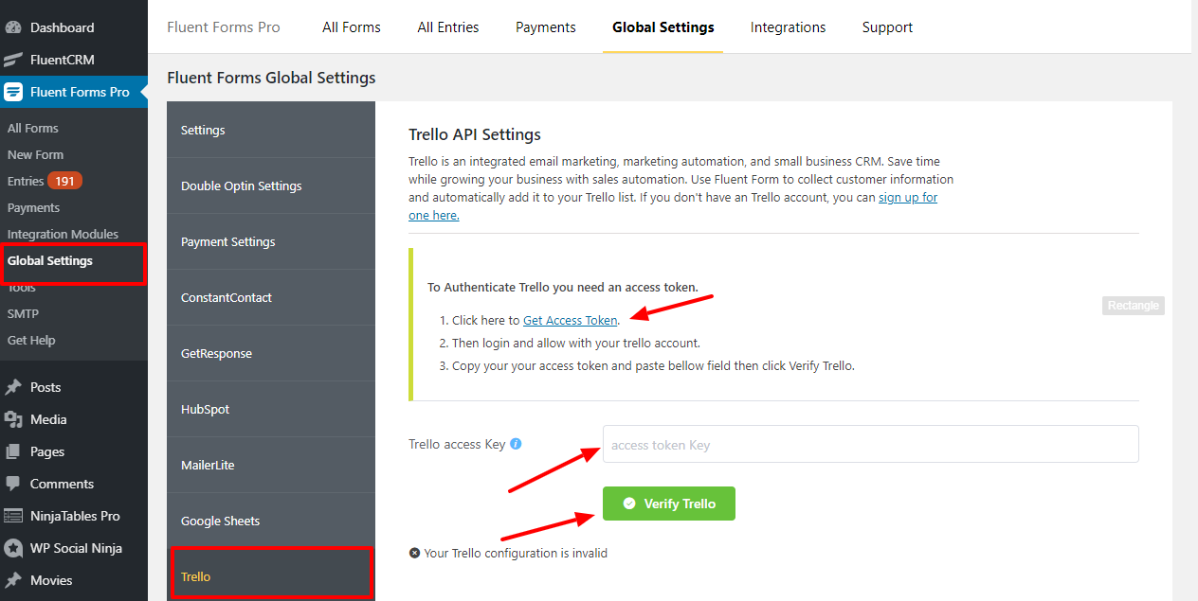Open the HubSpot settings
Screen dimensions: 1198x601
[271, 409]
